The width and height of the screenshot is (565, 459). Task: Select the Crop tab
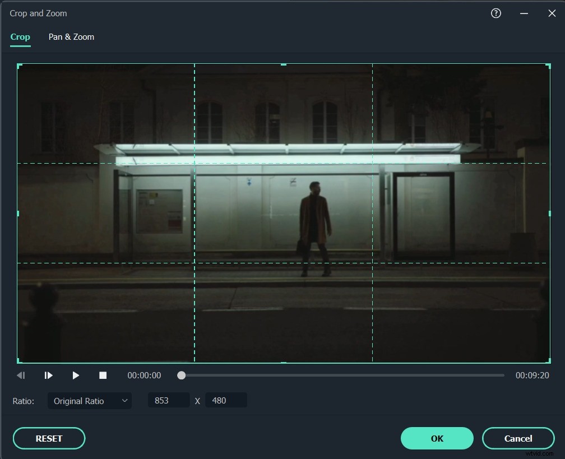coord(20,36)
